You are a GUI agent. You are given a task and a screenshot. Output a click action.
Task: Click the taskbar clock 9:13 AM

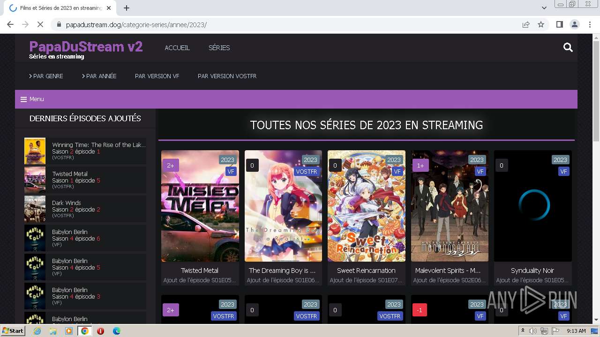(576, 331)
